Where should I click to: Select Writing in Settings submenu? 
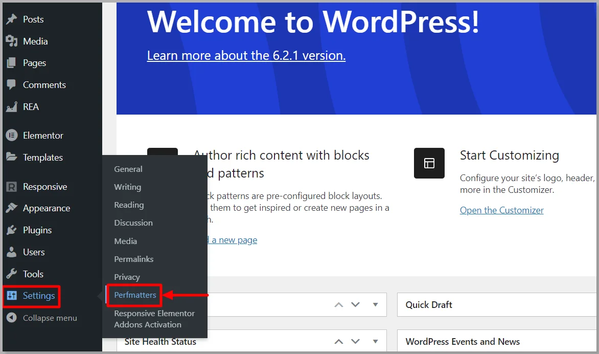[128, 187]
